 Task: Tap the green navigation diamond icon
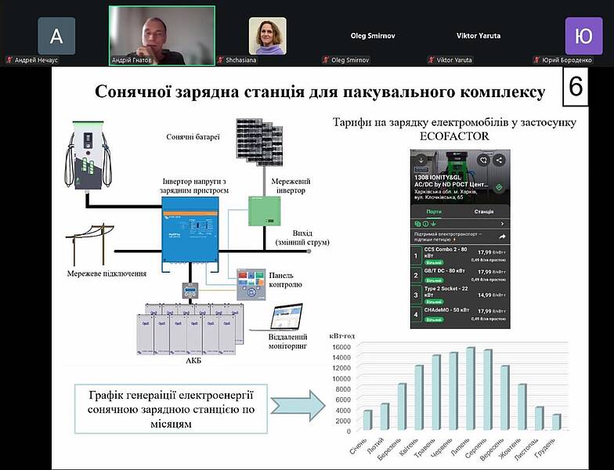pyautogui.click(x=499, y=188)
